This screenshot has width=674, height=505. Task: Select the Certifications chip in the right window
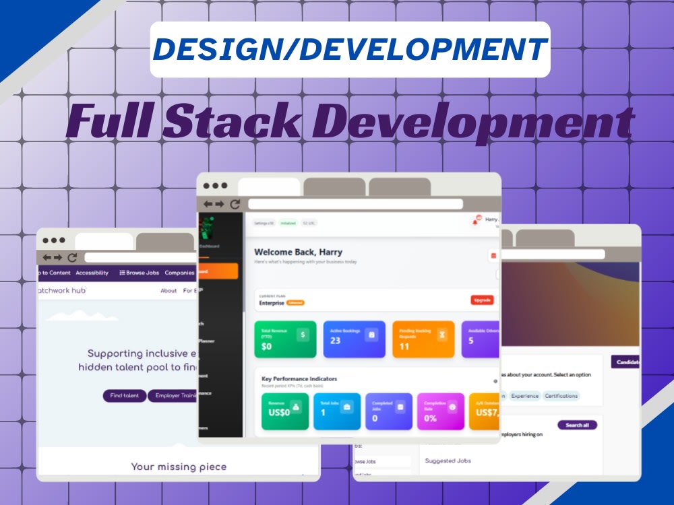(x=561, y=396)
